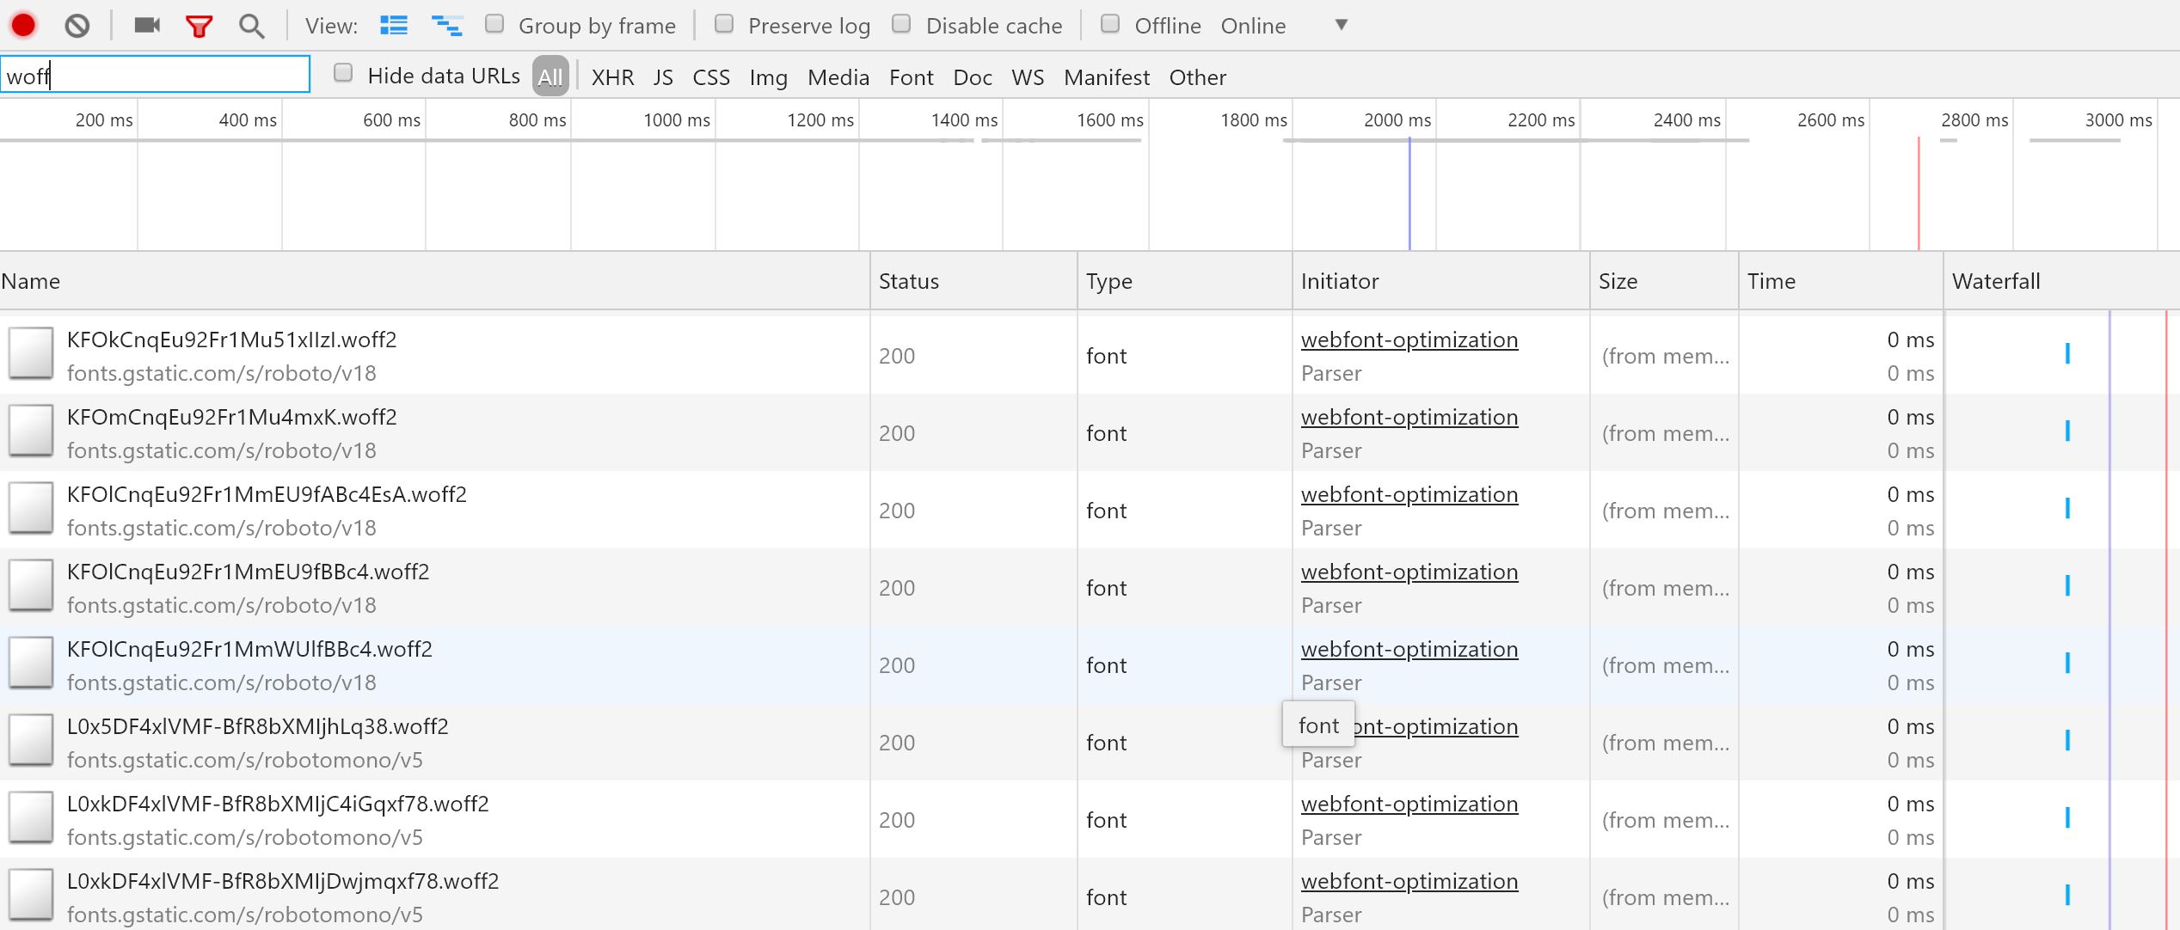Image resolution: width=2180 pixels, height=930 pixels.
Task: Click file icon of KFOlCnqEu92Fr1MmEU9fABc4EsA.woff2
Action: 31,507
